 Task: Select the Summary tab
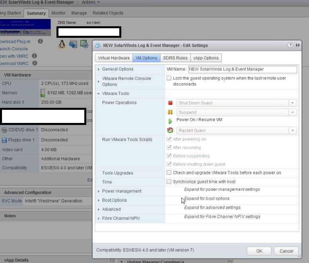coord(36,13)
